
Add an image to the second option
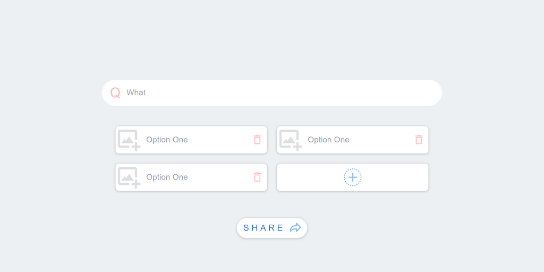click(x=290, y=140)
